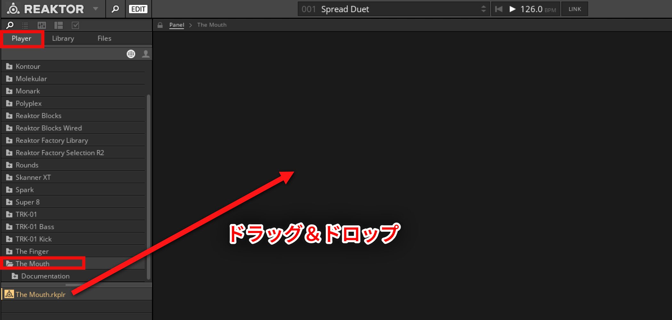Open the properties layout tab icon

click(x=59, y=25)
